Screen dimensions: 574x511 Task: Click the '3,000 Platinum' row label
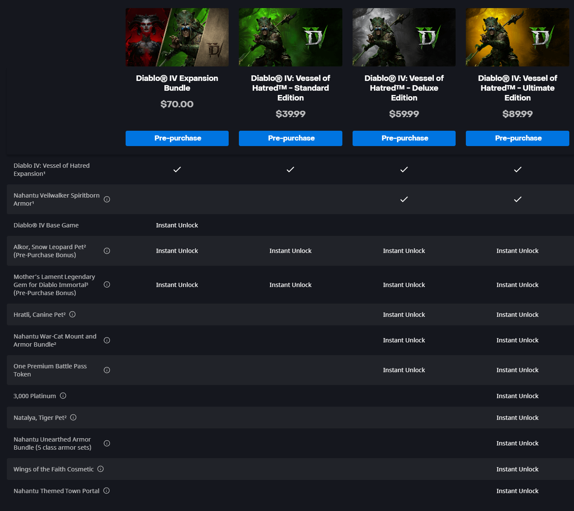pos(34,396)
